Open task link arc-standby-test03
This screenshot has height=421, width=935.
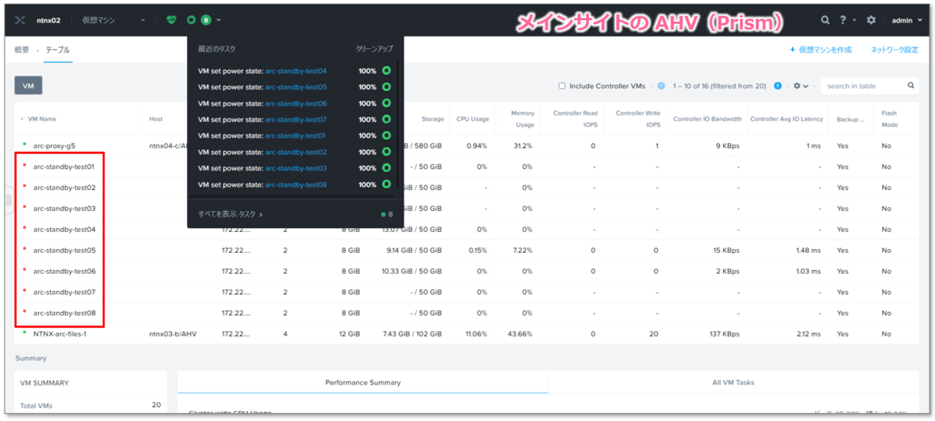click(x=295, y=168)
